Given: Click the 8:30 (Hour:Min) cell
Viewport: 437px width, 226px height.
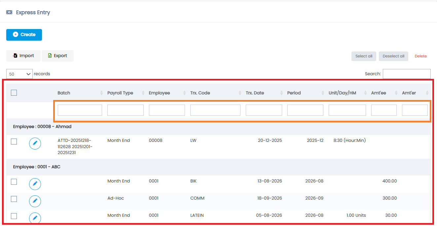Looking at the screenshot, I should (349, 141).
